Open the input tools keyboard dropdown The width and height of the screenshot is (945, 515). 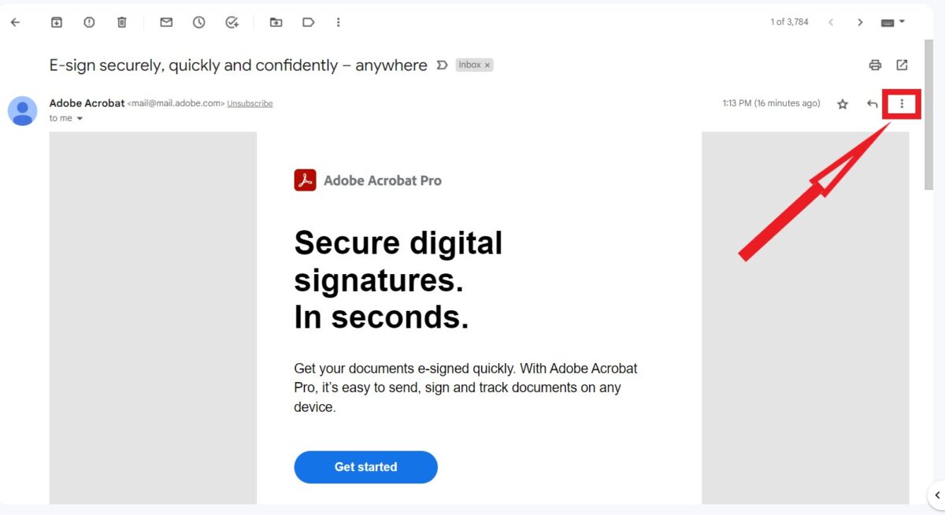coord(893,22)
